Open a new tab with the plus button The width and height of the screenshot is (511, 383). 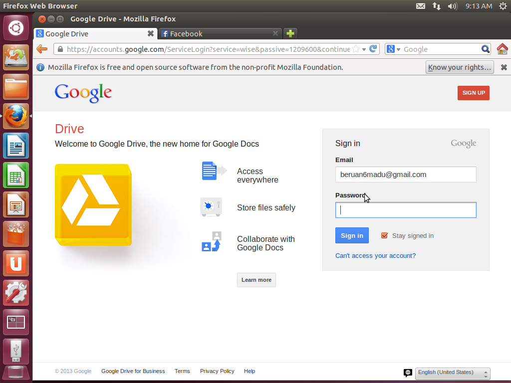coord(290,33)
